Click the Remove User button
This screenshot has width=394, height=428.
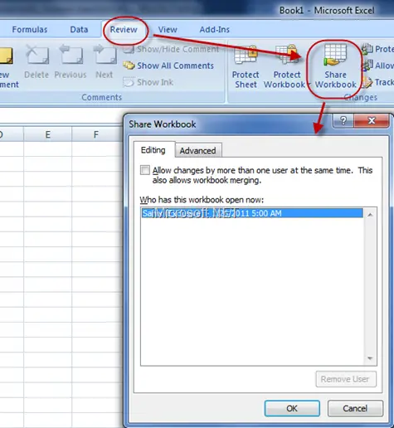(x=346, y=379)
